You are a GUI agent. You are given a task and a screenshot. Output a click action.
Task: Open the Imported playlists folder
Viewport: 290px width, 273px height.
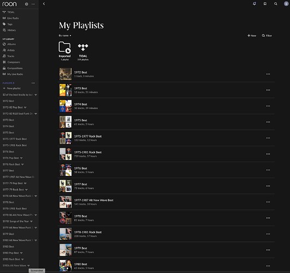[x=64, y=47]
